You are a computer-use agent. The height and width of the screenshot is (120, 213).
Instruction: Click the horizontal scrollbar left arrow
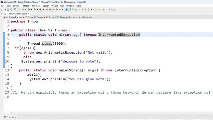[x=12, y=113]
